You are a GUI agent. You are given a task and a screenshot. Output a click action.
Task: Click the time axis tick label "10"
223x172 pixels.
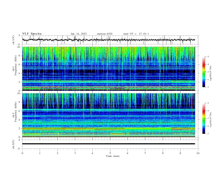pos(198,153)
